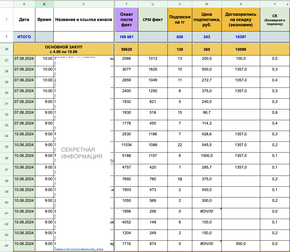
Task: Click the '#DIV/0!' cell in row 44
Action: [207, 246]
